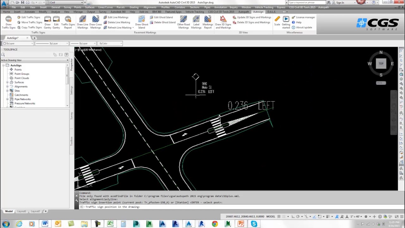The width and height of the screenshot is (405, 228).
Task: Toggle ortho mode in the status bar
Action: [x=293, y=217]
